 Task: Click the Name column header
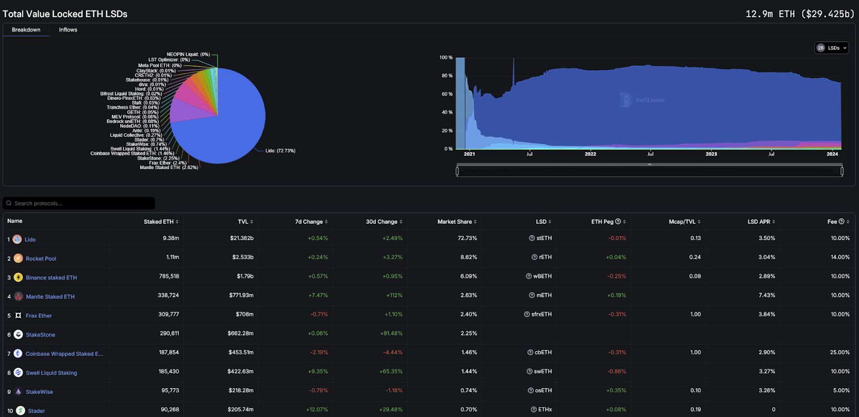[15, 221]
